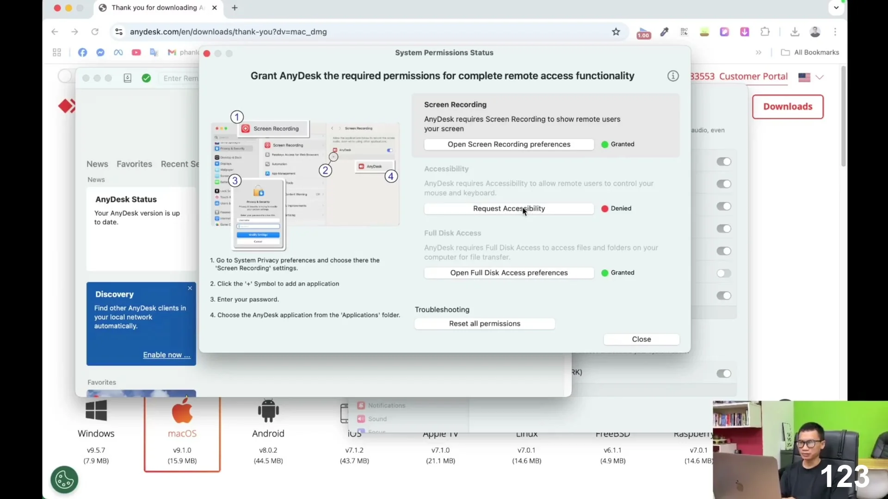Open the apps grid in bookmarks bar
The image size is (888, 499).
click(x=57, y=53)
